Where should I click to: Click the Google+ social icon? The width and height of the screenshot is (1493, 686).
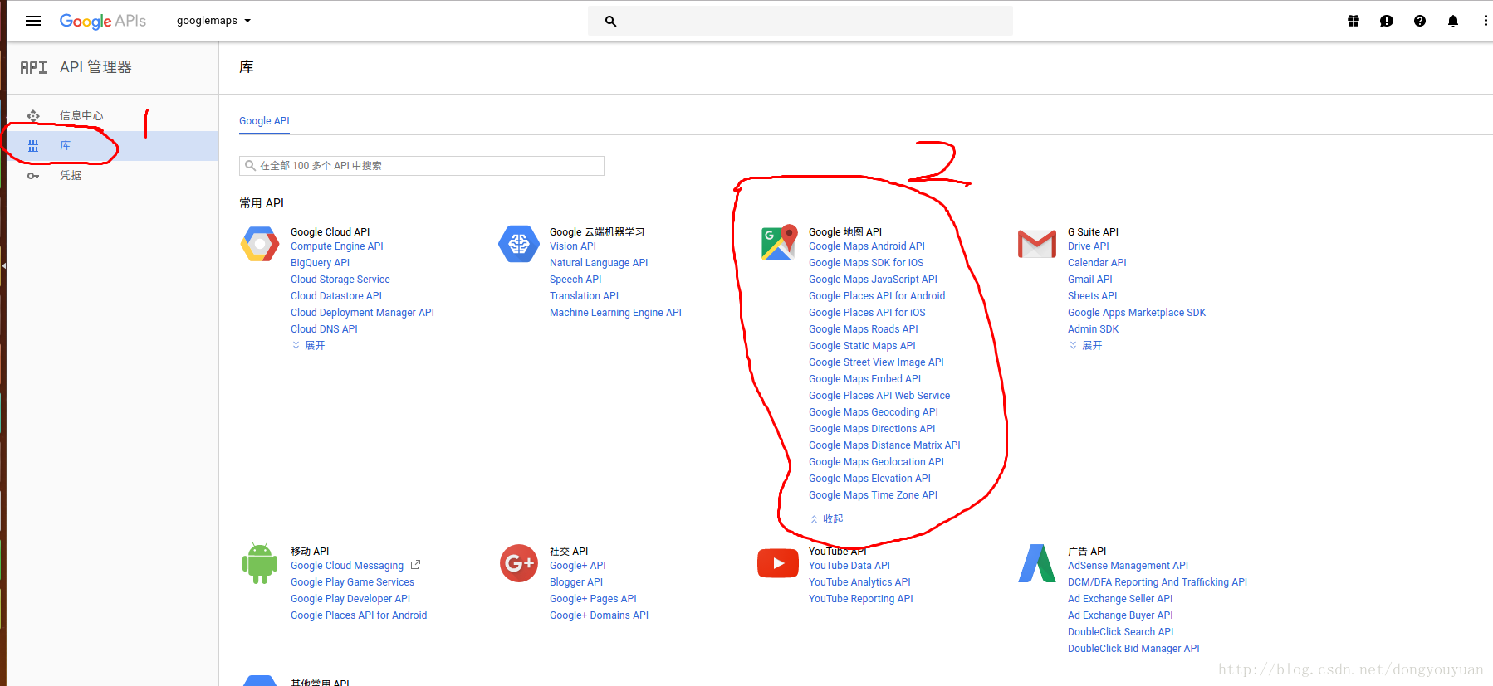(519, 563)
